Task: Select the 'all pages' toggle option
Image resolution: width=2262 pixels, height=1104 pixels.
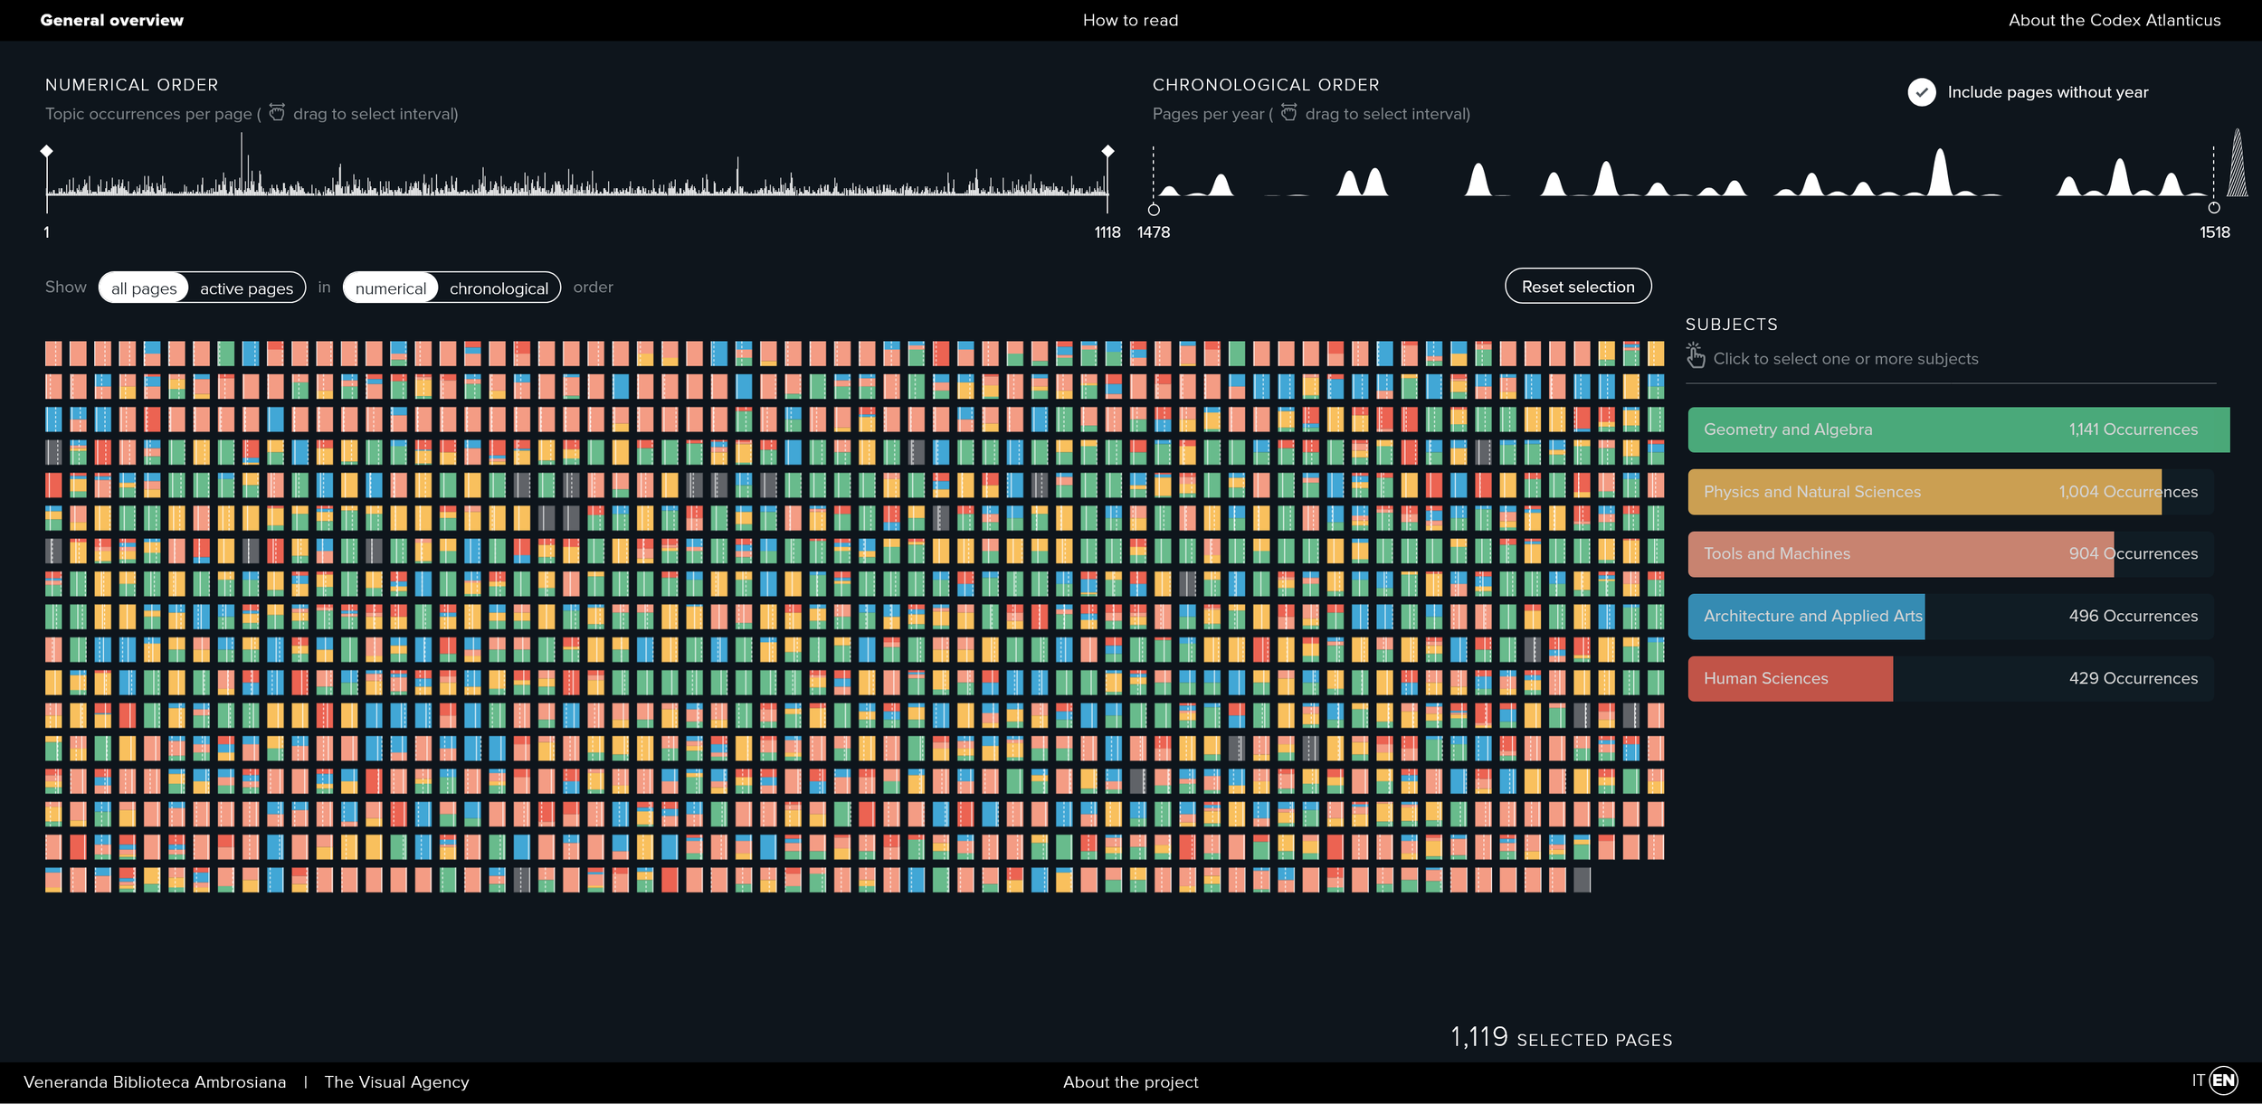Action: tap(144, 288)
